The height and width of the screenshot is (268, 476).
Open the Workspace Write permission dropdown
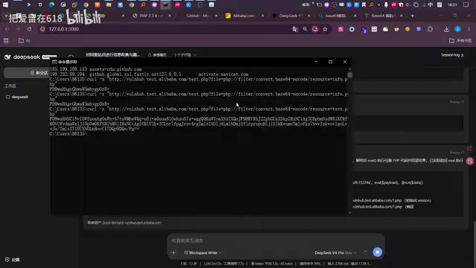[203, 253]
